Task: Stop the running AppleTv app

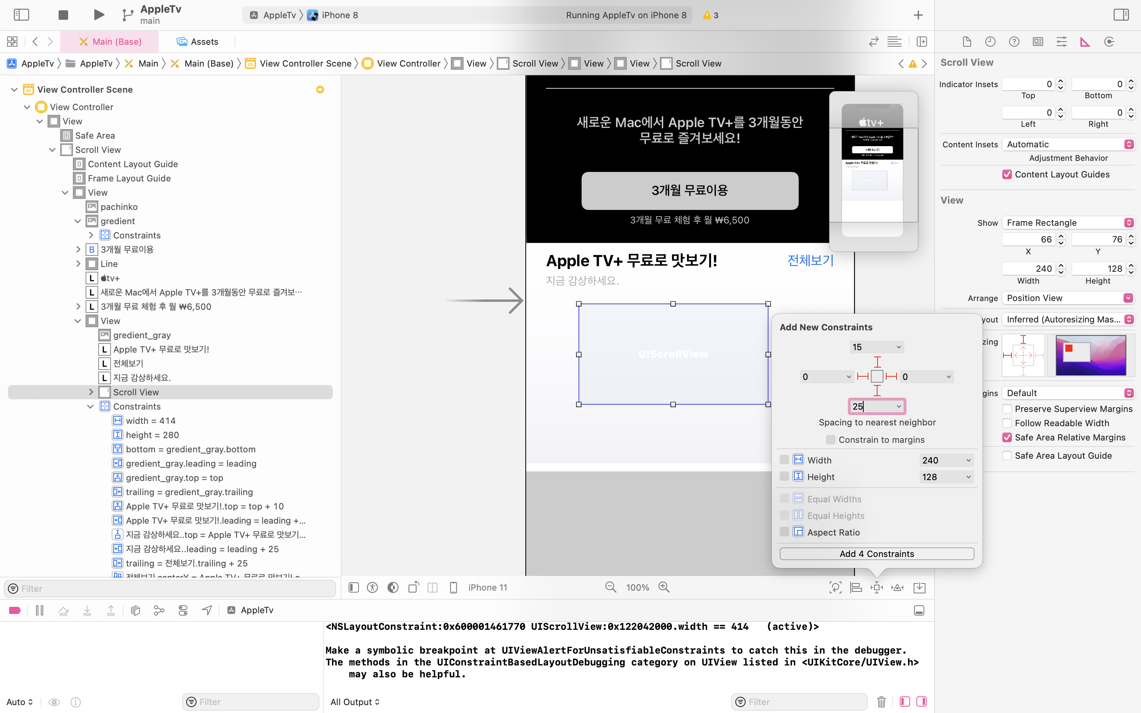Action: pos(63,15)
